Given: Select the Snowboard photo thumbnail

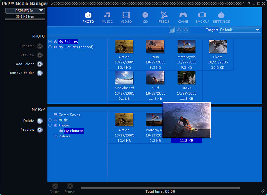Looking at the screenshot, I should 124,78.
